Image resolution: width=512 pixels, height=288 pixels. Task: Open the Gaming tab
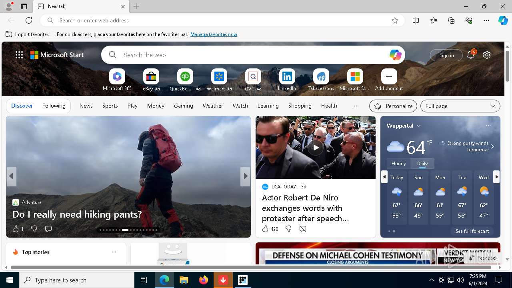[184, 106]
